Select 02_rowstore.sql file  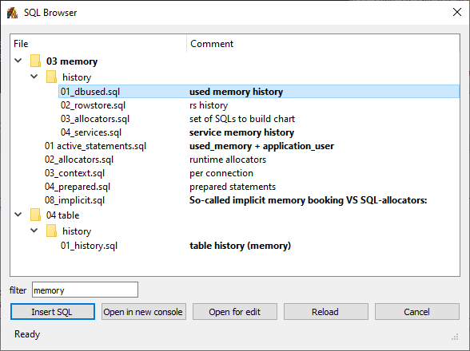point(93,105)
